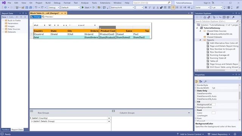This screenshot has width=242, height=136.
Task: Select the [Sum(Sales)] total cell
Action: [124, 37]
